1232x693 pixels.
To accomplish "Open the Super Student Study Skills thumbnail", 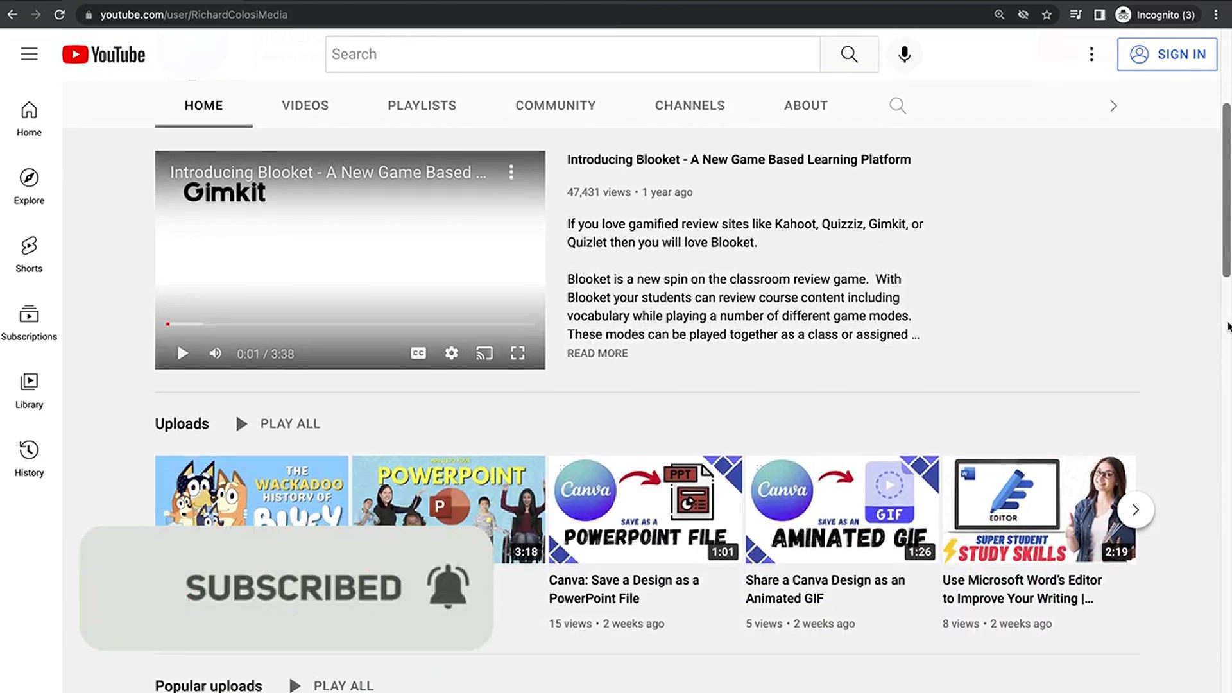I will [1039, 509].
